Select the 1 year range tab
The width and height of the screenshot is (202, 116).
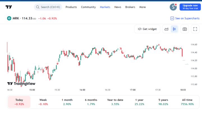139,102
